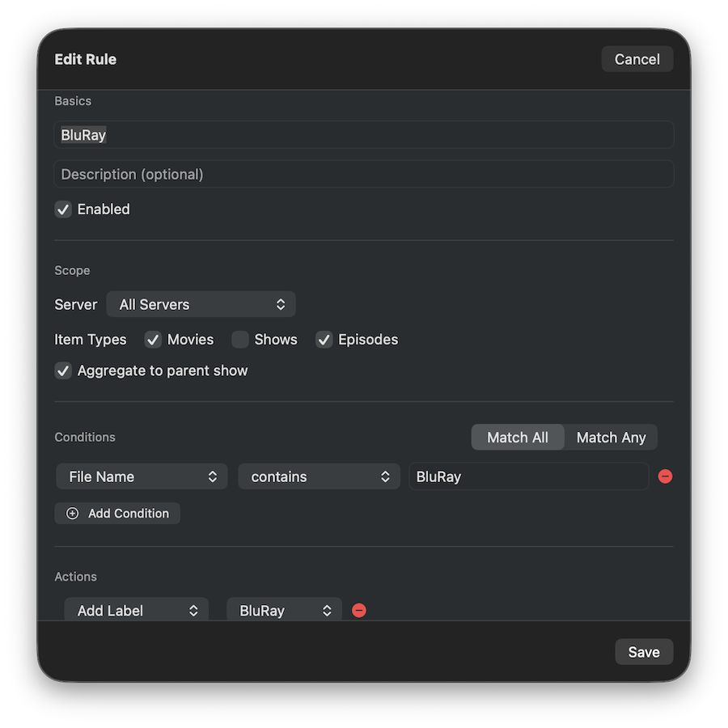
Task: Click the plus icon in Add Condition
Action: (x=73, y=513)
